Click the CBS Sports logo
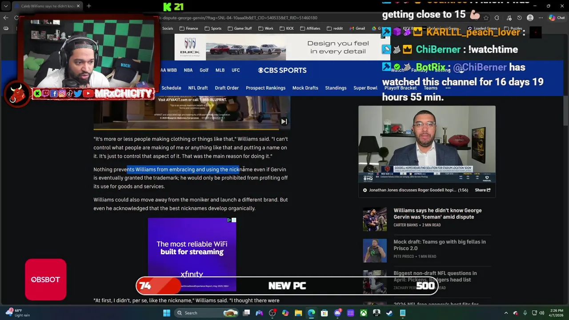 click(282, 70)
